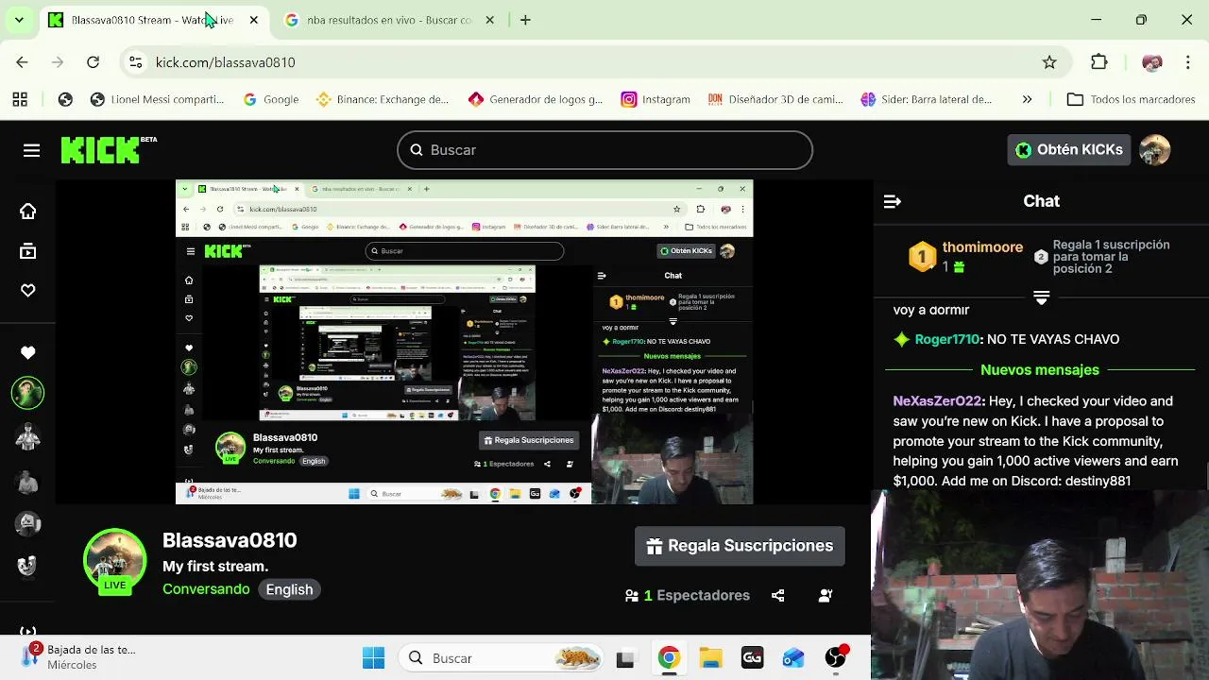Open Todos los marcadores folder
The height and width of the screenshot is (680, 1209).
click(1131, 99)
